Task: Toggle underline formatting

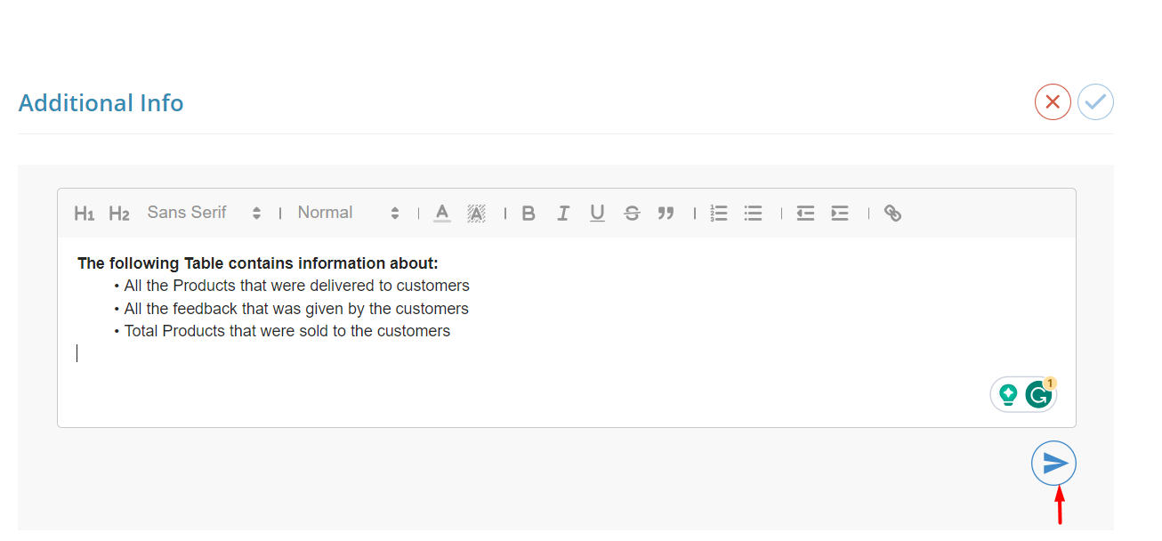Action: coord(597,214)
